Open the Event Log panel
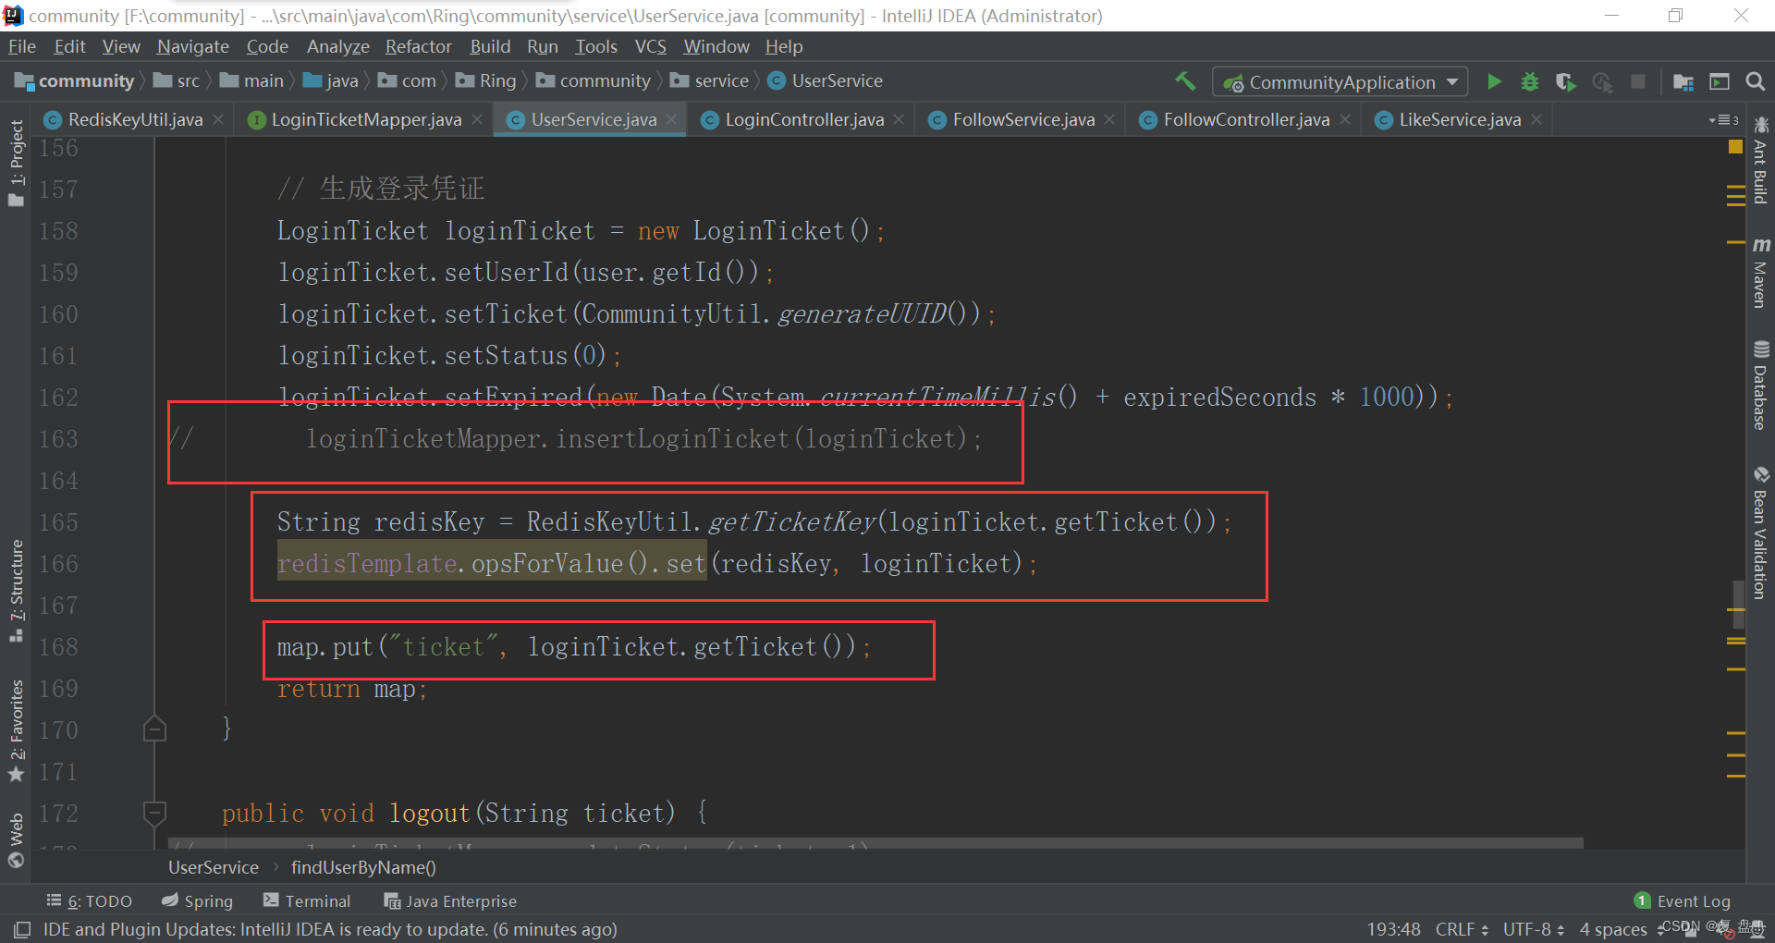Viewport: 1775px width, 943px height. click(1683, 901)
